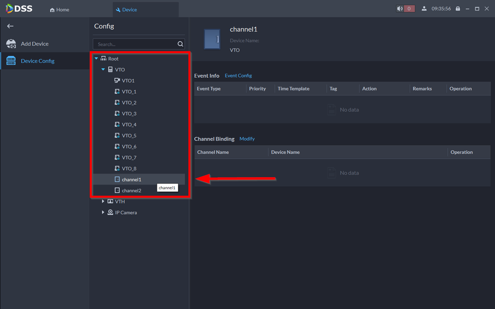The height and width of the screenshot is (309, 495).
Task: Click the Channel Name column header
Action: pos(213,152)
